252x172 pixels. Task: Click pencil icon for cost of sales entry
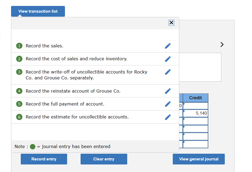pos(168,59)
